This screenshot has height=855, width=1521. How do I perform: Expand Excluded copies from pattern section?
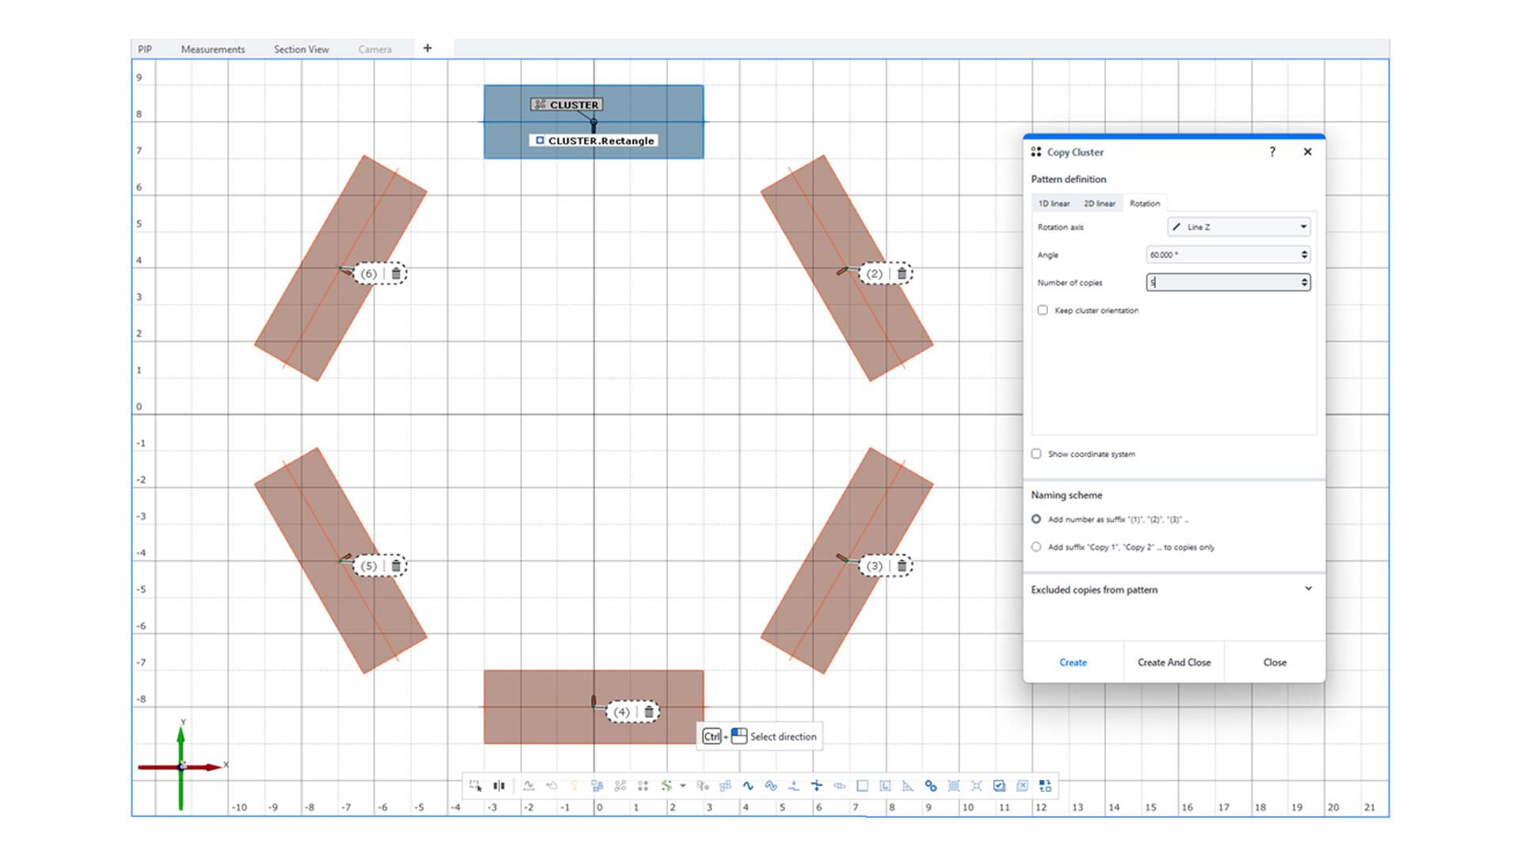coord(1308,589)
